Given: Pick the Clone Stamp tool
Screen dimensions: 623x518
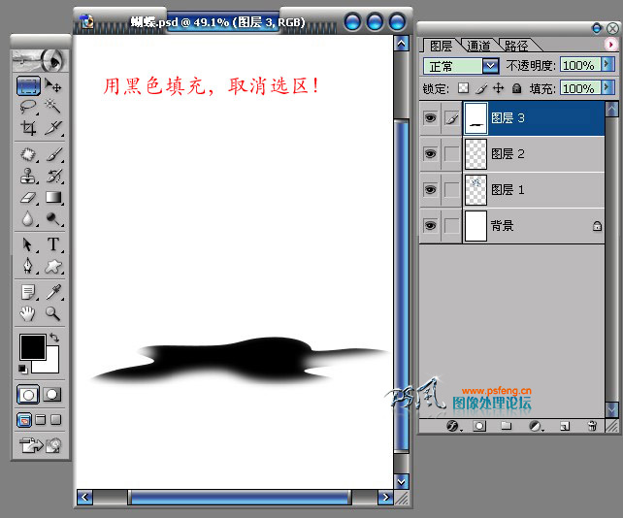Looking at the screenshot, I should [x=28, y=176].
